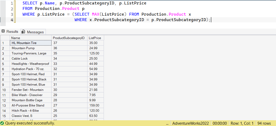
Task: Click the ListPrice value 54.99
Action: 96,69
